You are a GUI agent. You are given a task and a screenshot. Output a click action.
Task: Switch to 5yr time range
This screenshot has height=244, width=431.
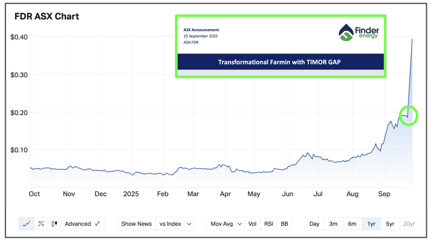click(390, 224)
